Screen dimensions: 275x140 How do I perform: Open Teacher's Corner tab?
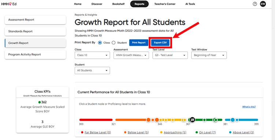point(165,4)
